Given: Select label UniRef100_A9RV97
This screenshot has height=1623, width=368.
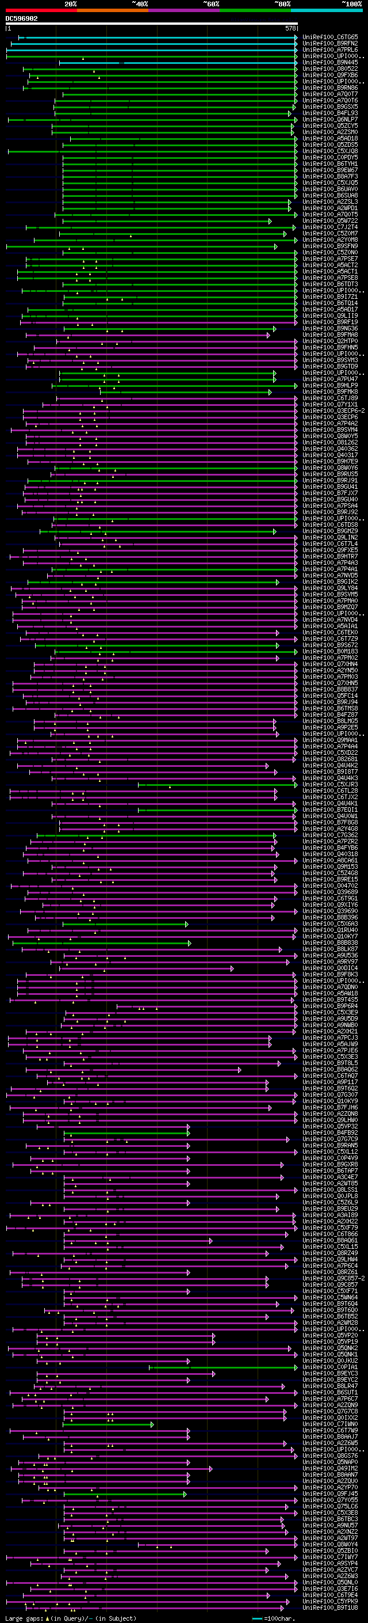Looking at the screenshot, I should [330, 962].
